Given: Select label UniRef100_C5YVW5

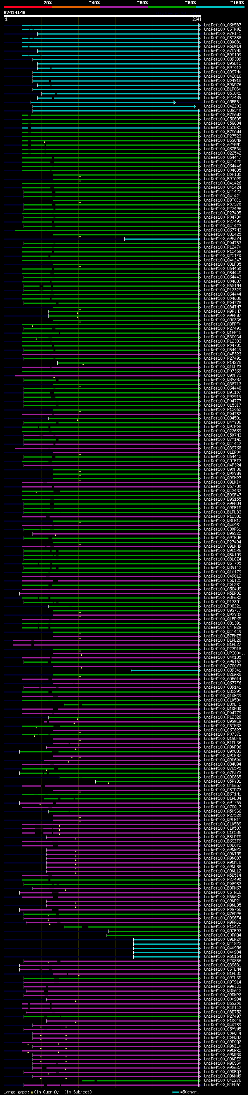Looking at the screenshot, I should (x=222, y=1029).
